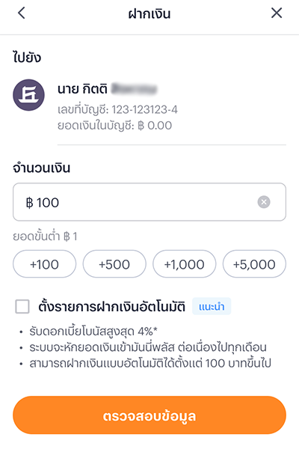This screenshot has height=449, width=299.
Task: Tap the purple bank account avatar icon
Action: coord(28,95)
